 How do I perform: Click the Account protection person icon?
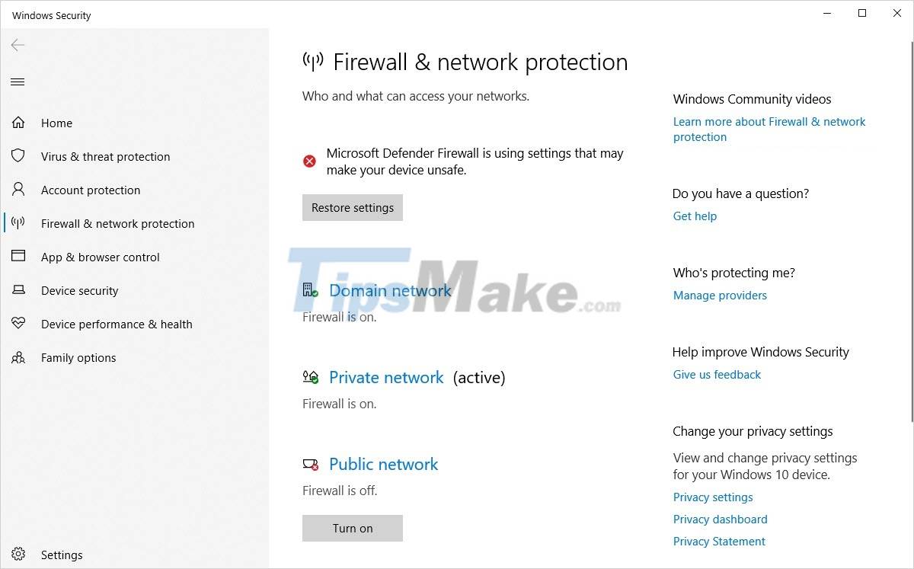(x=19, y=190)
